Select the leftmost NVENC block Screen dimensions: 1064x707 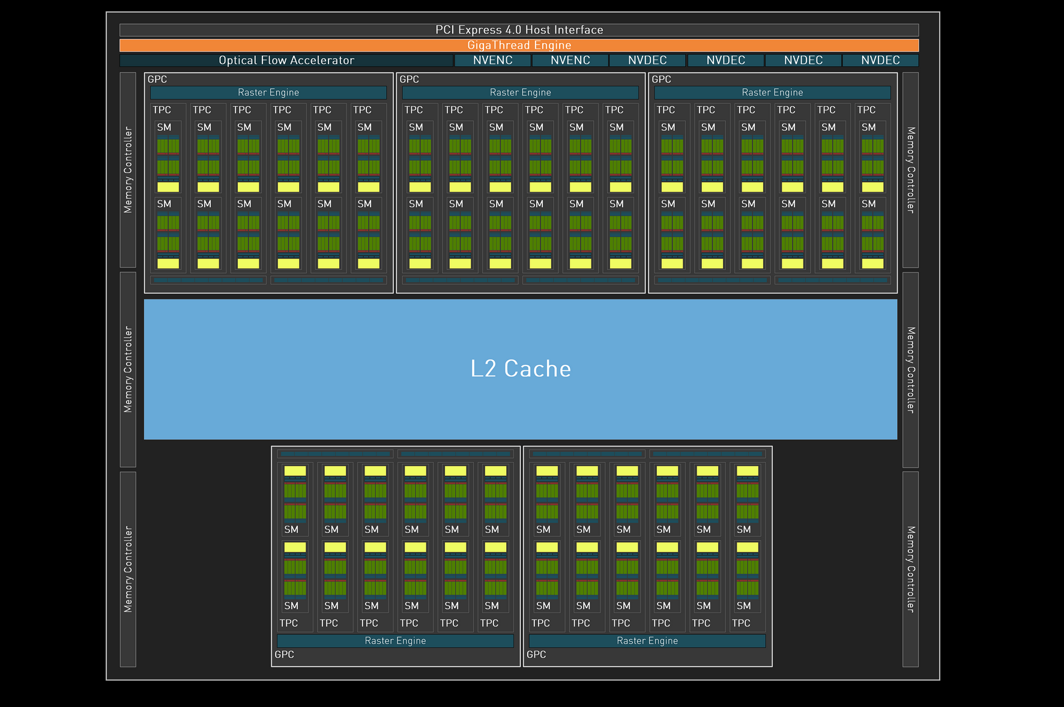tap(493, 60)
